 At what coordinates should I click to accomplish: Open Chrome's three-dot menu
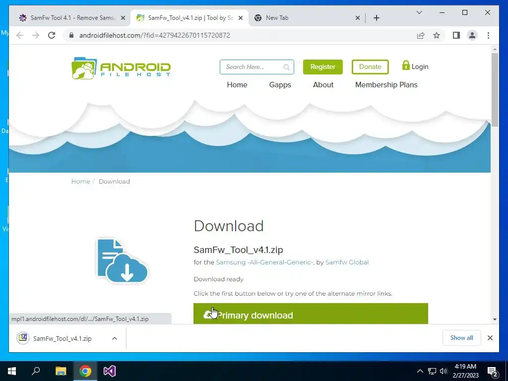point(488,35)
